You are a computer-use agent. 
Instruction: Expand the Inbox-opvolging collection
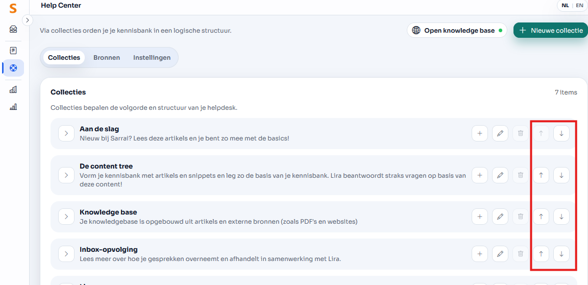(x=66, y=254)
